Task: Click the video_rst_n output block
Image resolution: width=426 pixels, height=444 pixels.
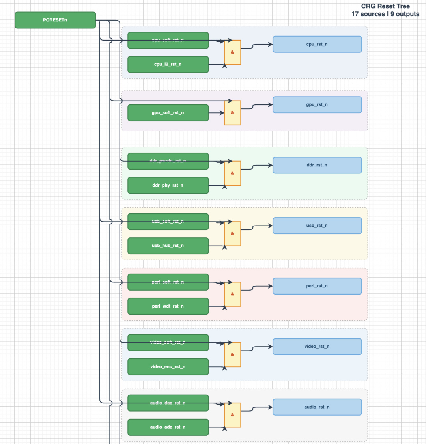Action: 317,347
